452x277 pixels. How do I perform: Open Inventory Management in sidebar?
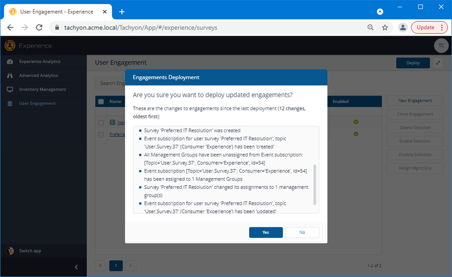44,89
